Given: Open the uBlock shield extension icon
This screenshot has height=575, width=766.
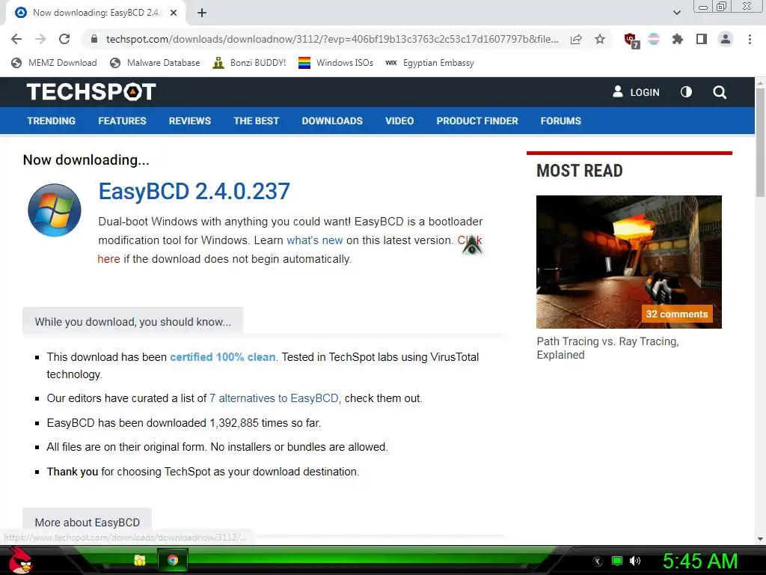Looking at the screenshot, I should tap(631, 40).
